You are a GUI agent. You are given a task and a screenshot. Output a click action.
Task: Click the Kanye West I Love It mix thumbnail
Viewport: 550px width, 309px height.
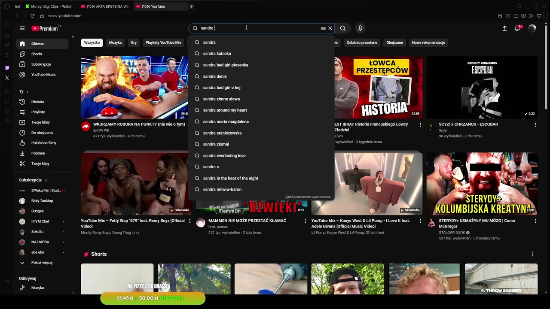click(x=367, y=184)
